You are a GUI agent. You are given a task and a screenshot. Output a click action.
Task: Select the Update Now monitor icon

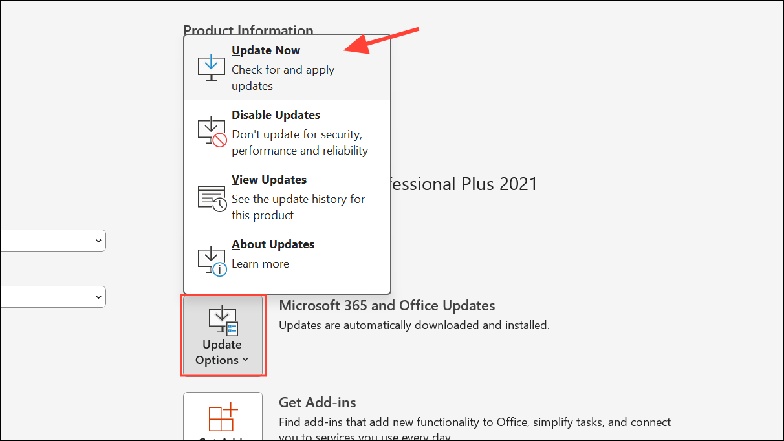coord(210,67)
